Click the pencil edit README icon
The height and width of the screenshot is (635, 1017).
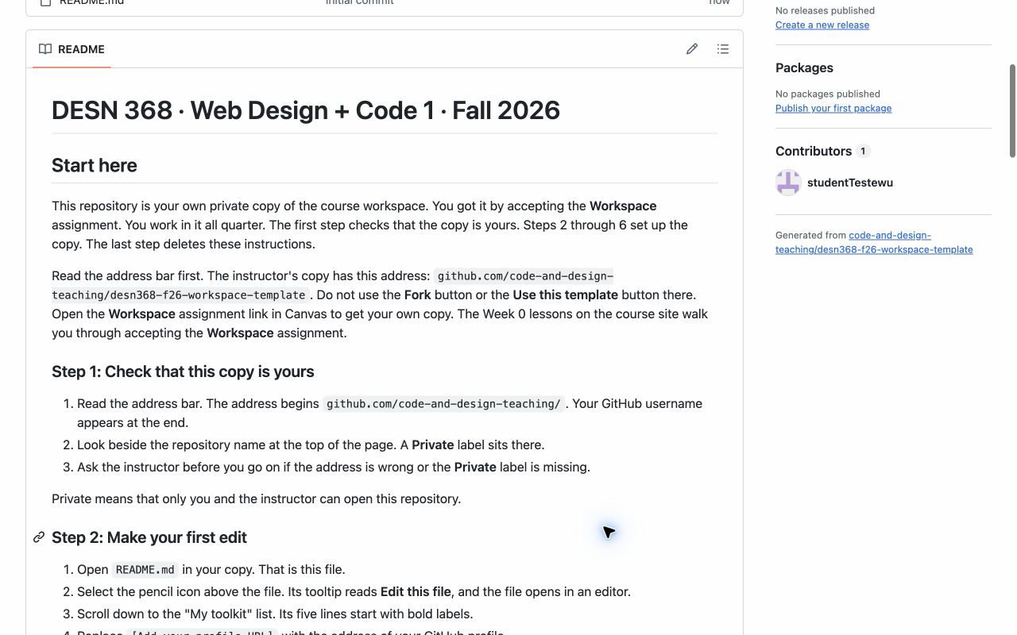tap(692, 49)
